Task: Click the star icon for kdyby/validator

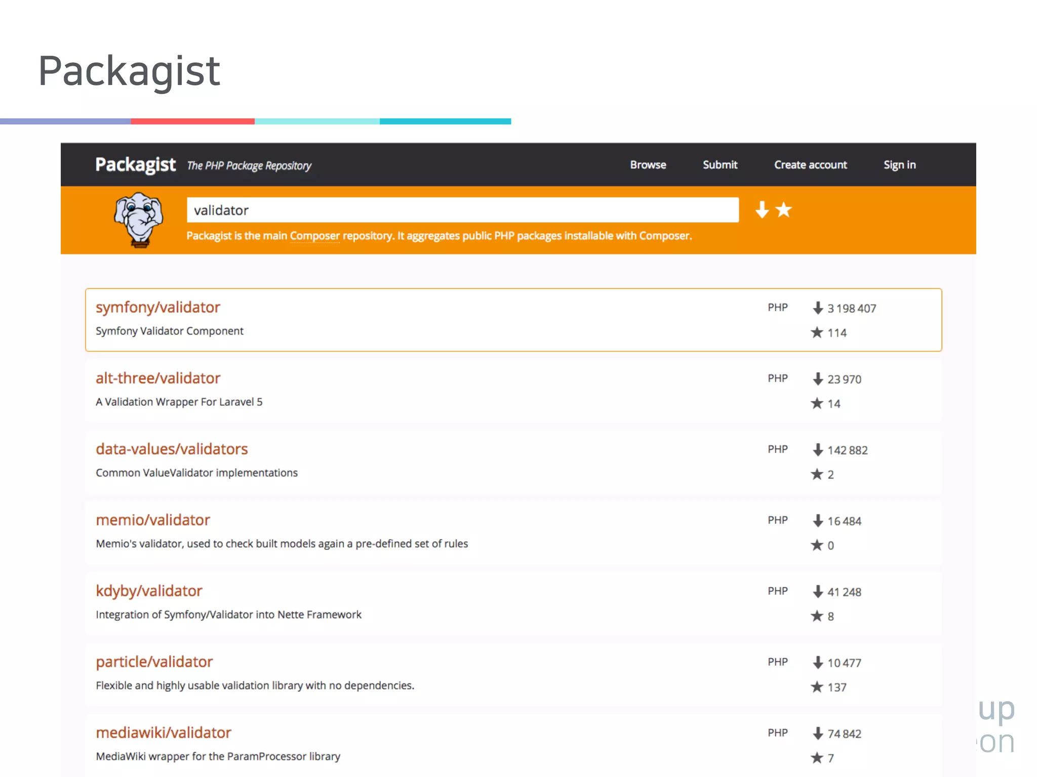Action: 817,616
